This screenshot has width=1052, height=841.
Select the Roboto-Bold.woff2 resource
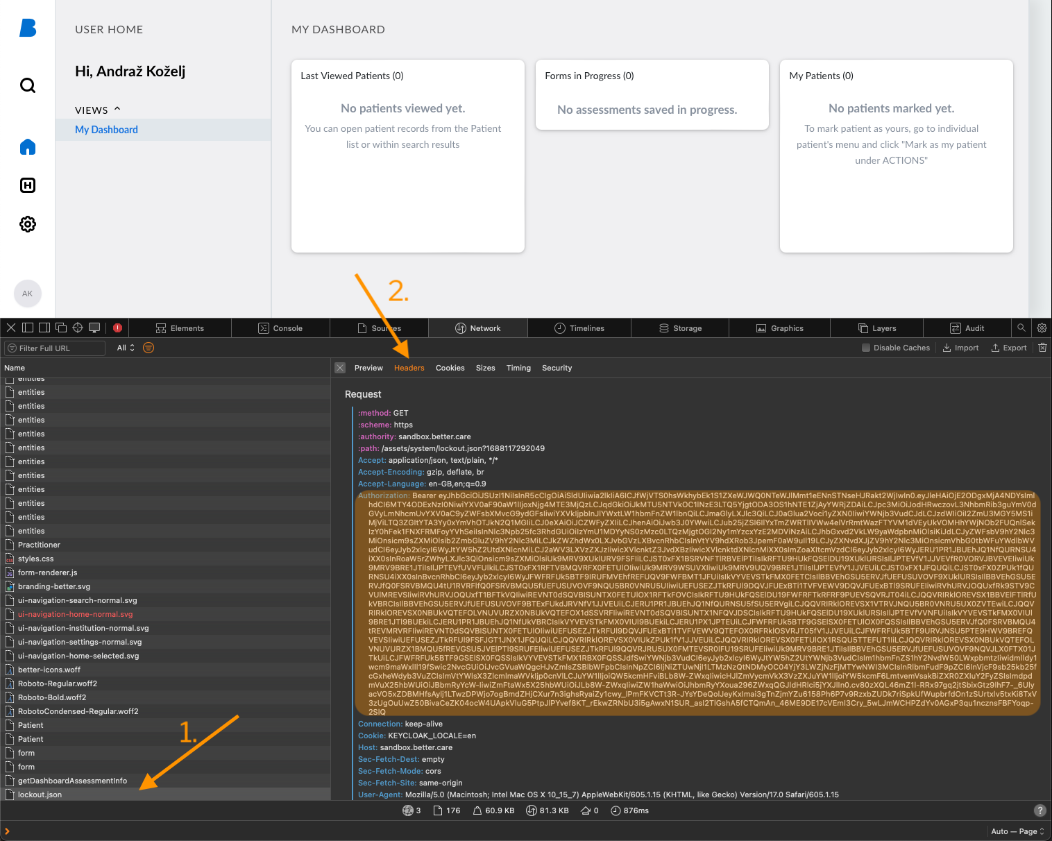click(165, 697)
